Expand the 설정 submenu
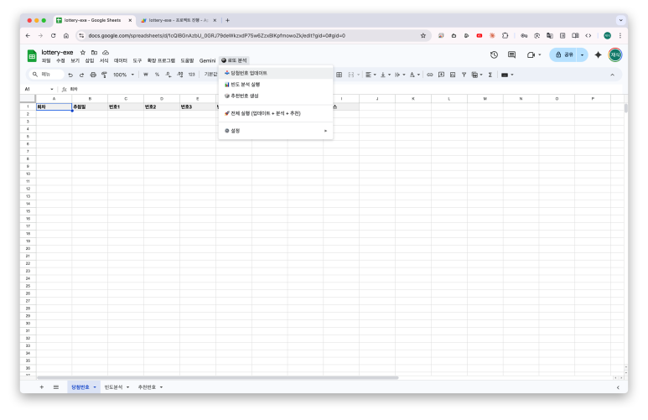Viewport: 648px width, 420px height. point(275,131)
